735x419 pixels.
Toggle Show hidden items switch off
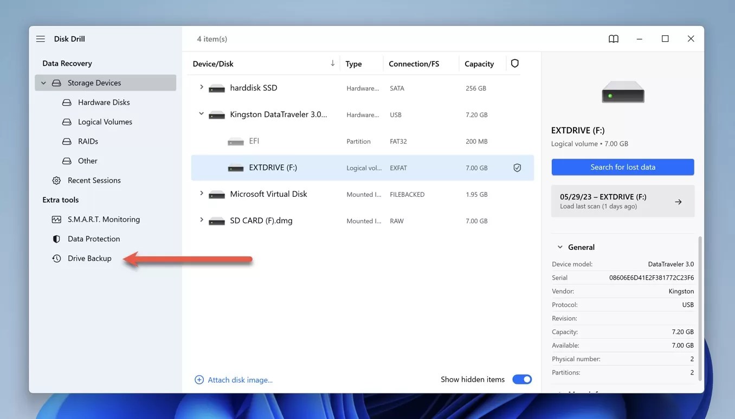(522, 379)
